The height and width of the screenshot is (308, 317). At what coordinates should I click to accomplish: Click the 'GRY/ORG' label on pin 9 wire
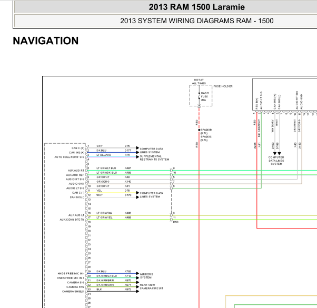[103, 182]
